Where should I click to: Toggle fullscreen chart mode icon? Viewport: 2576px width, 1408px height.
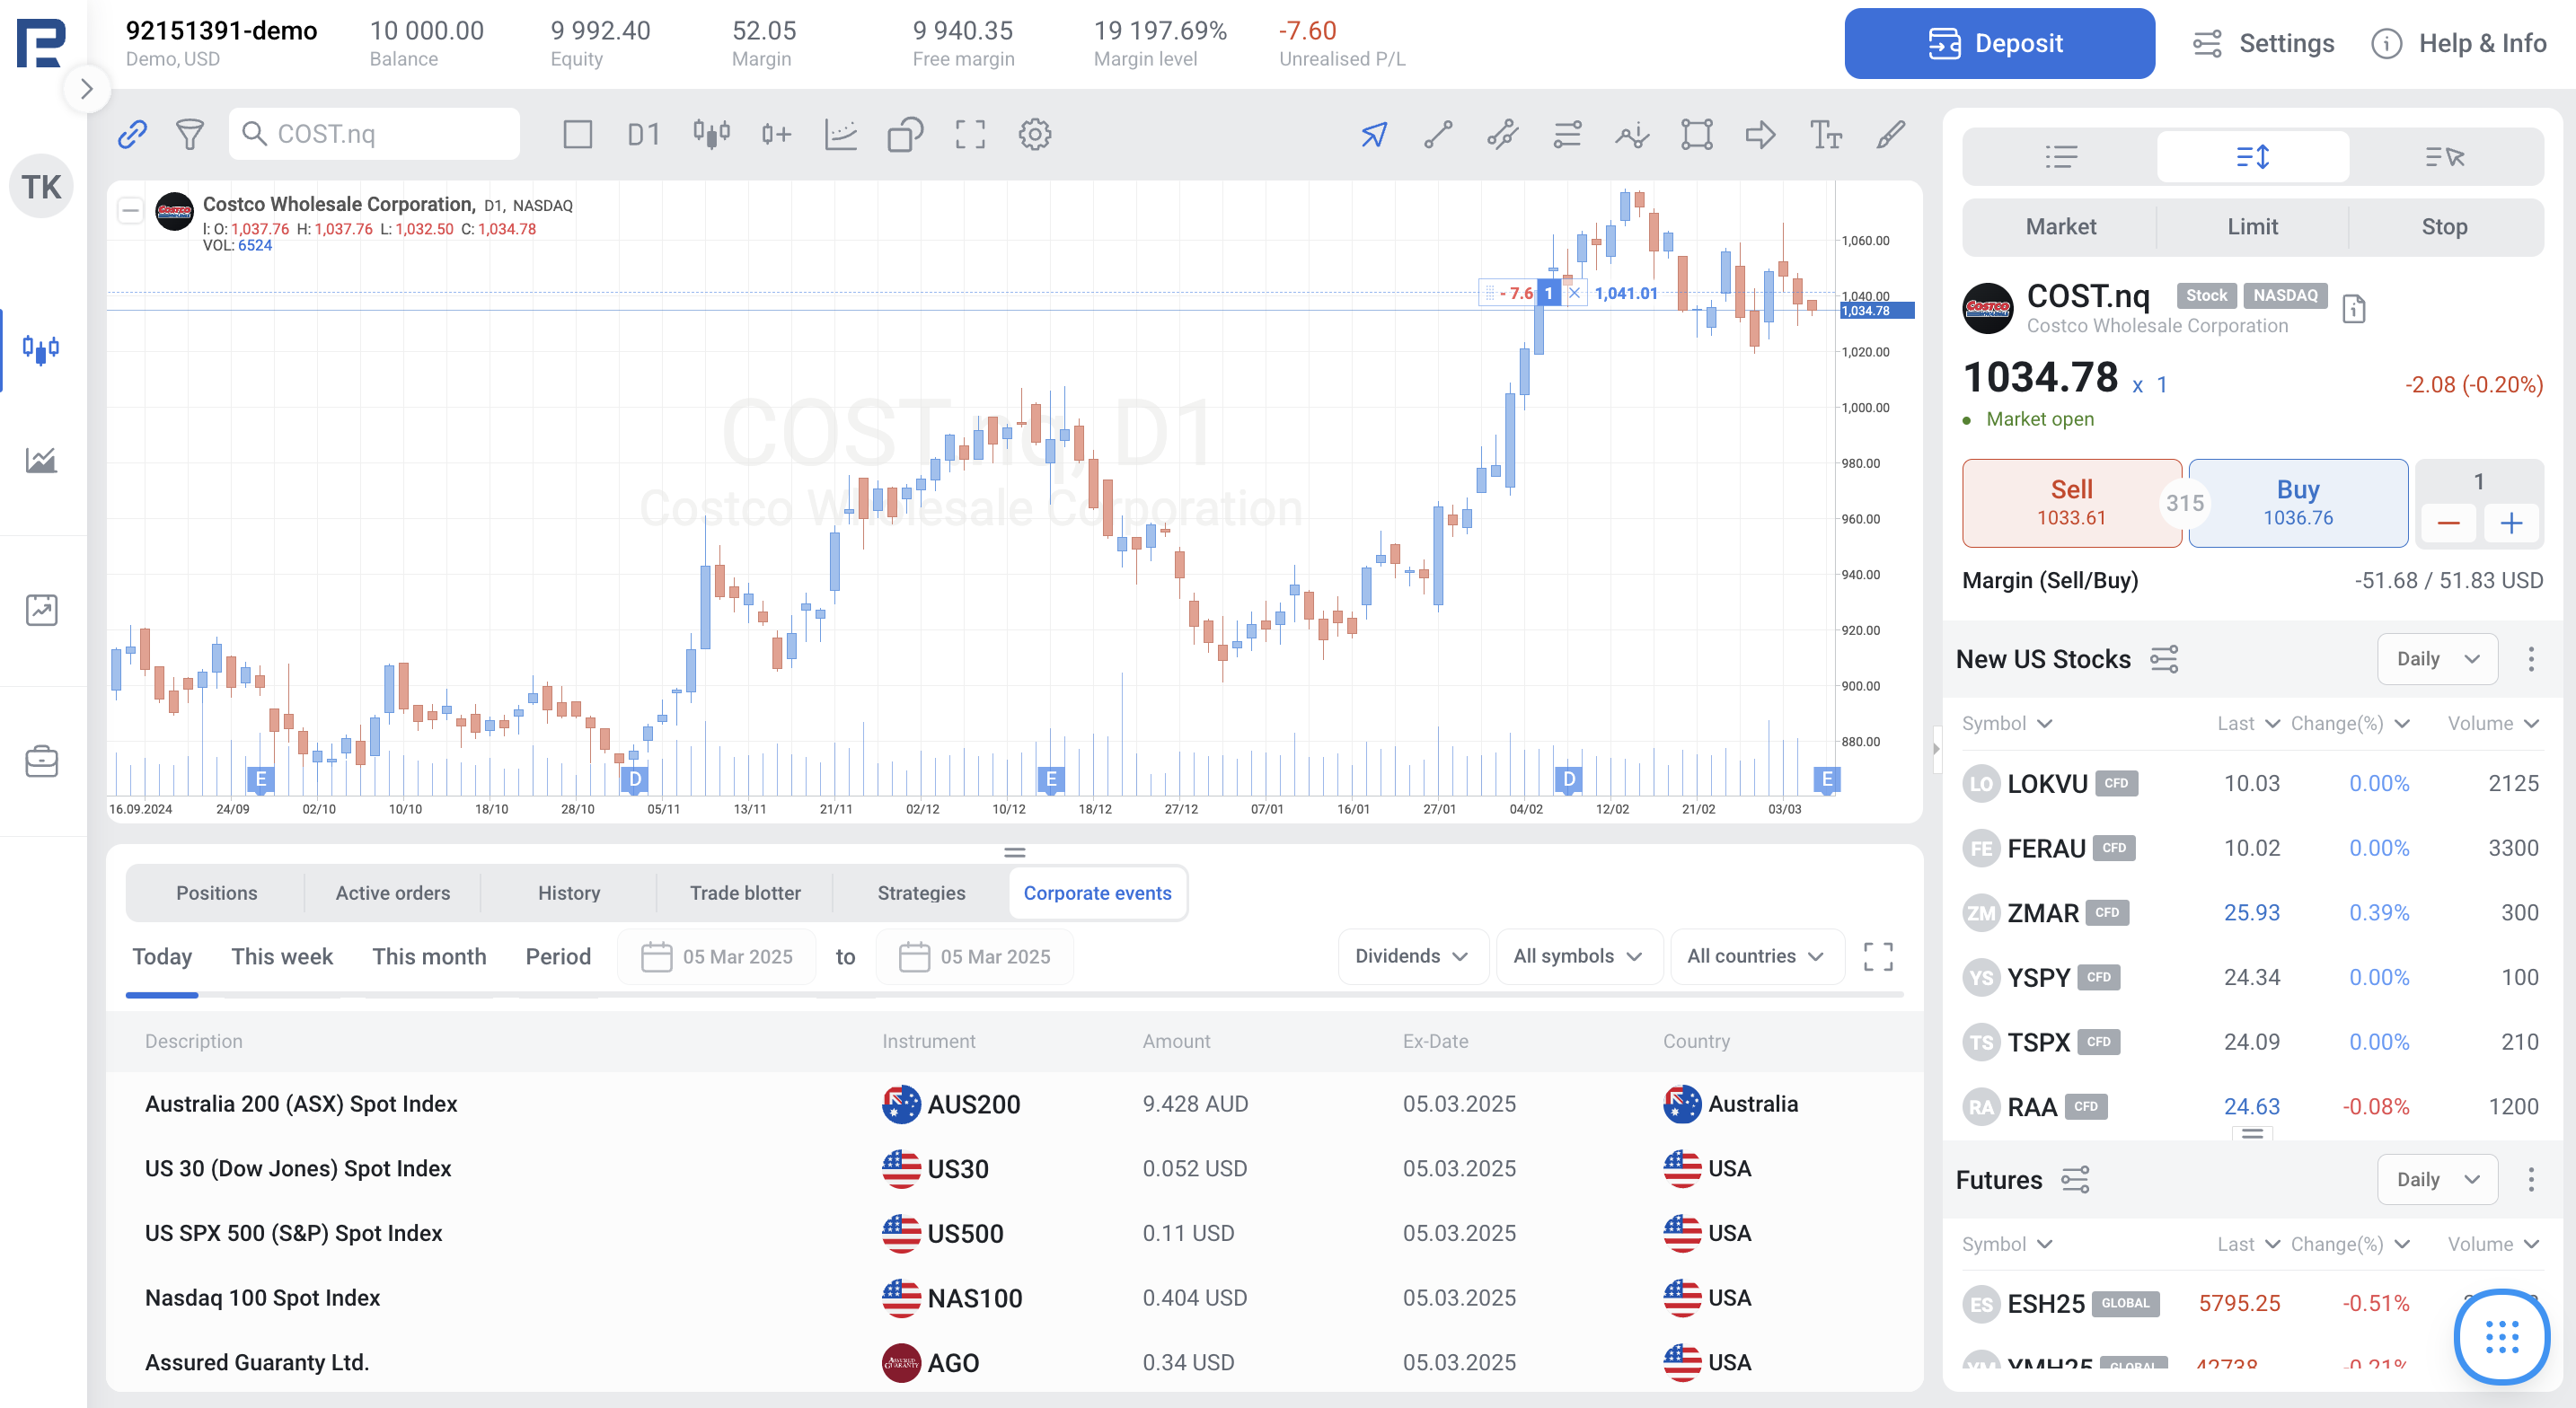(969, 134)
